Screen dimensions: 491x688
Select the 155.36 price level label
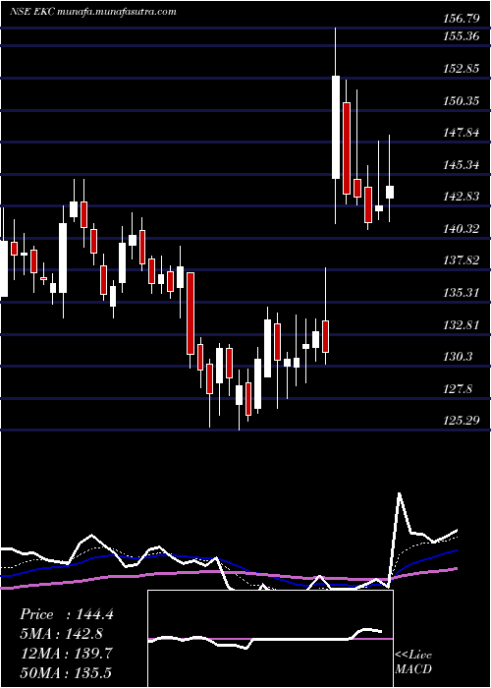tap(462, 36)
